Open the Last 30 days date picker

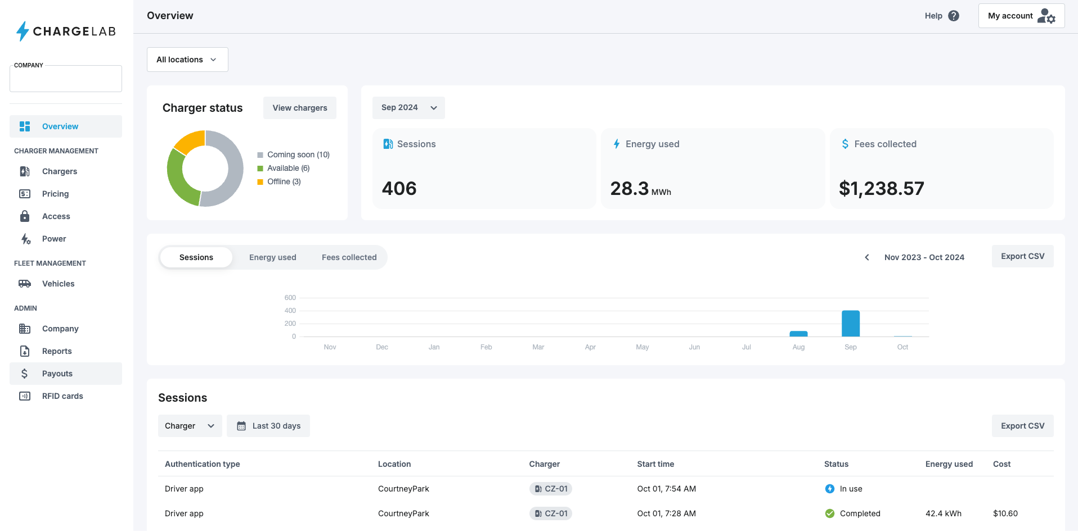tap(268, 426)
